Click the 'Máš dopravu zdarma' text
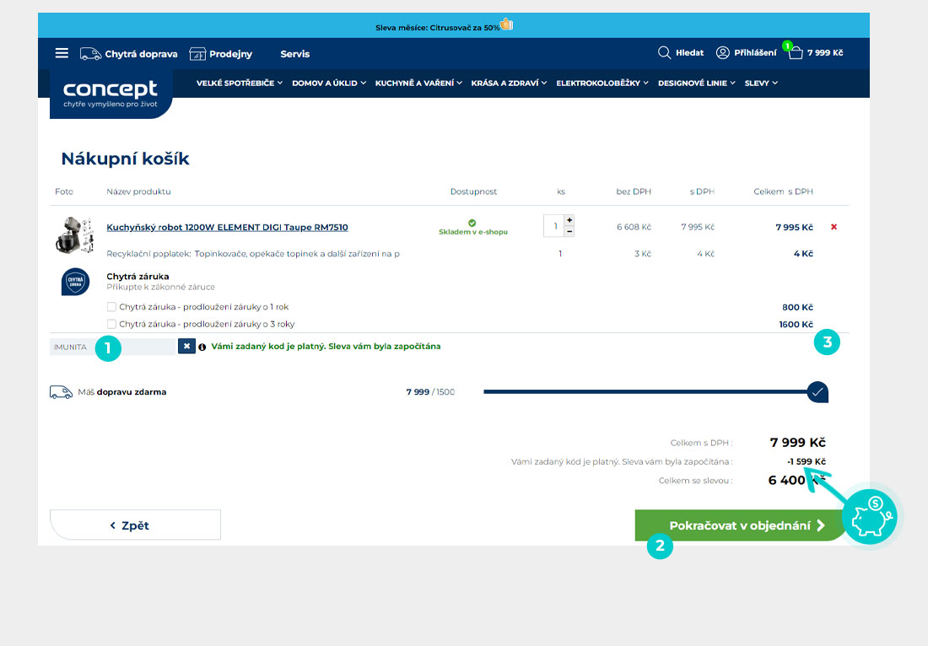 pos(122,392)
